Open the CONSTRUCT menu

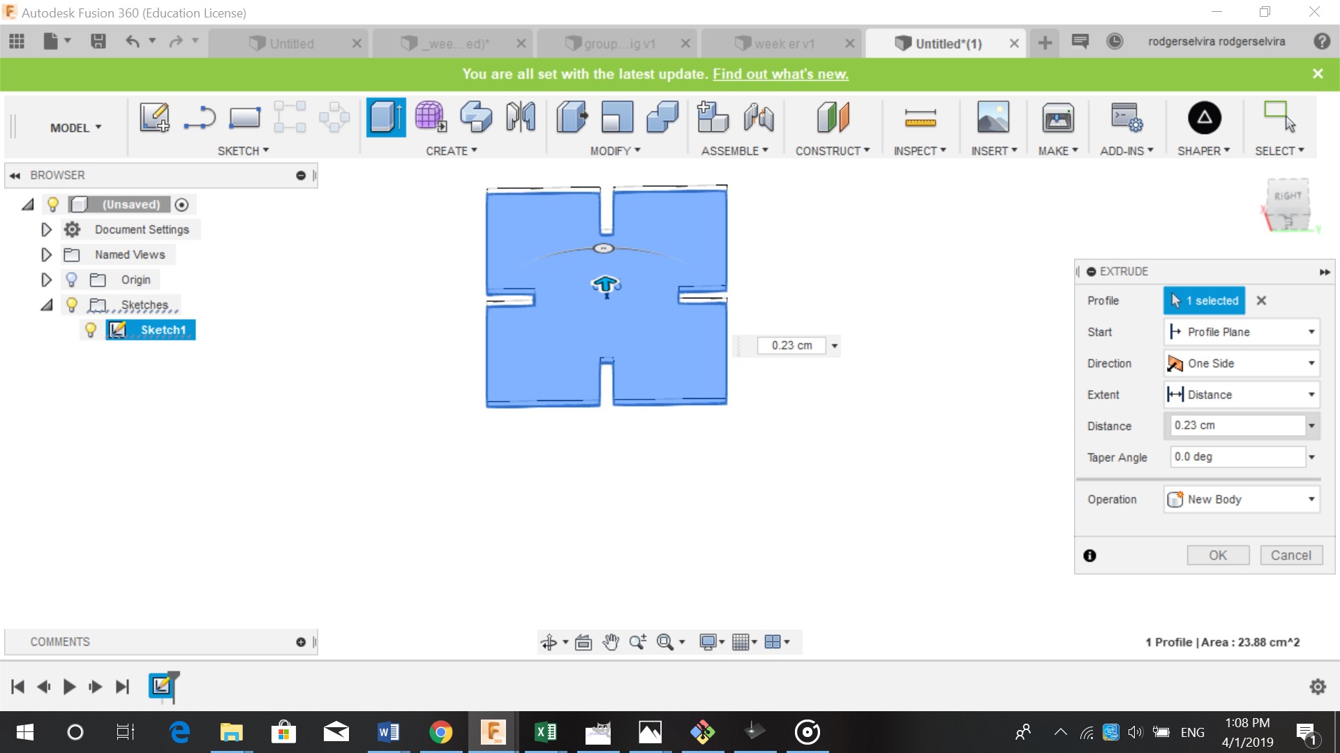tap(832, 151)
